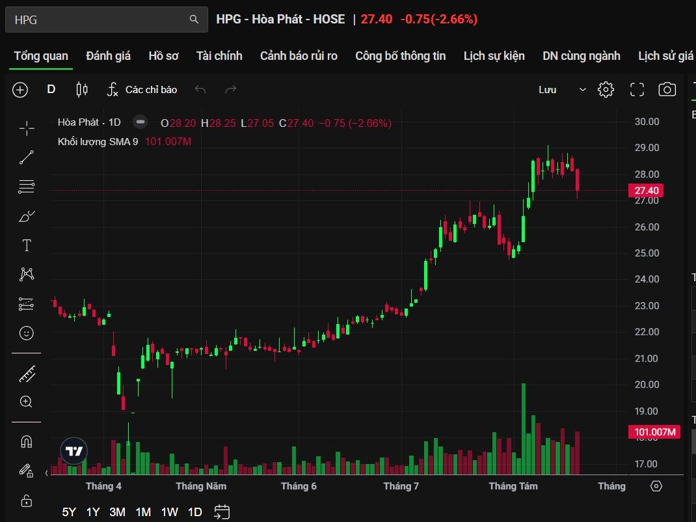Expand the dropdown arrow beside Lưu

point(582,90)
